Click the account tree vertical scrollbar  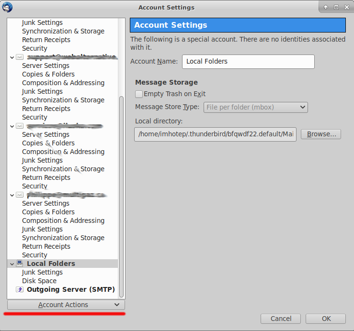tap(121, 191)
